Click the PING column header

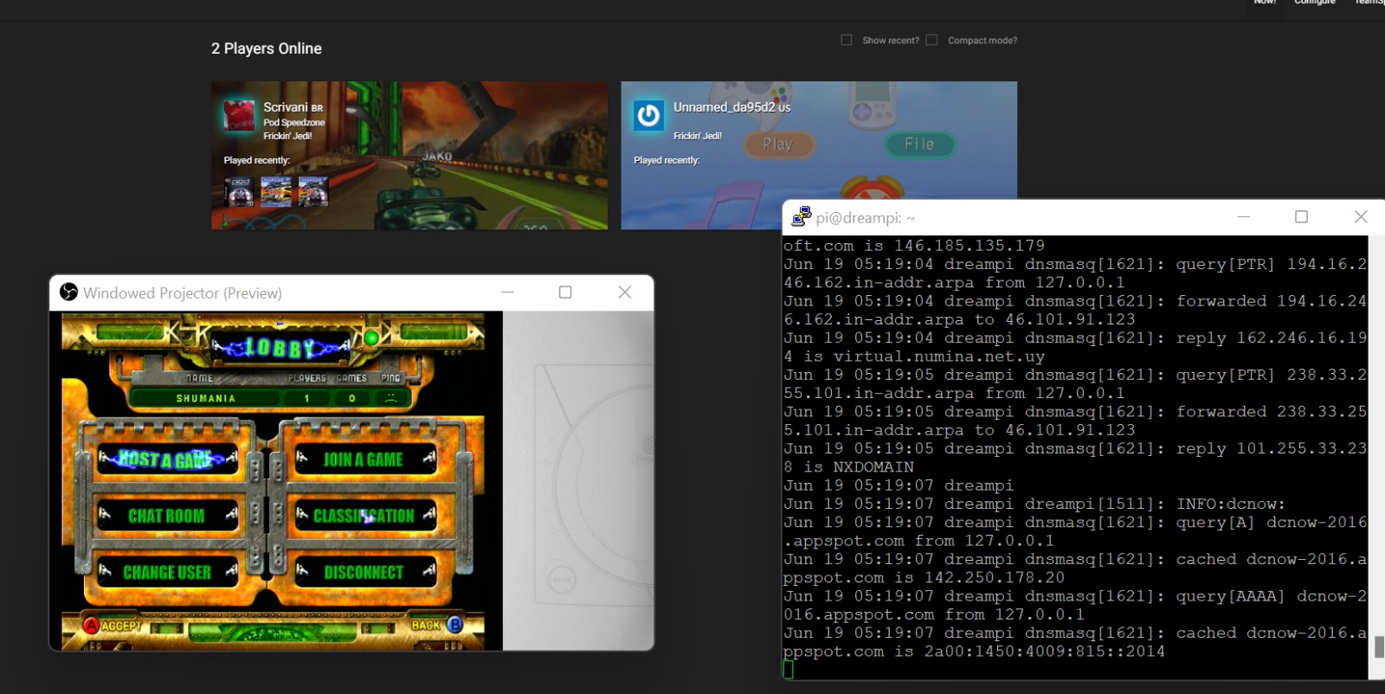[391, 378]
